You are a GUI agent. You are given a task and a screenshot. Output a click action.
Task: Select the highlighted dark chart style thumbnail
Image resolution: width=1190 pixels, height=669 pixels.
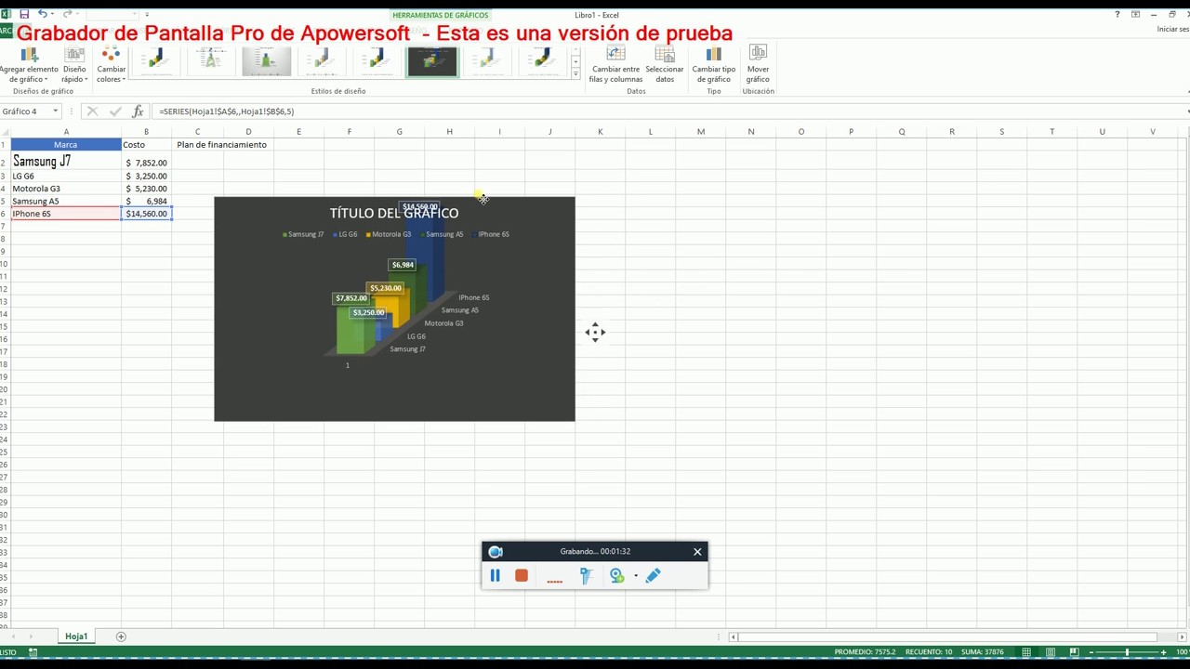(432, 61)
